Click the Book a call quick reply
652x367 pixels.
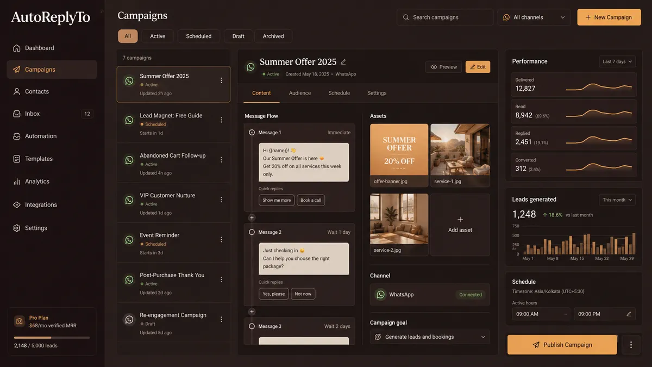coord(311,200)
